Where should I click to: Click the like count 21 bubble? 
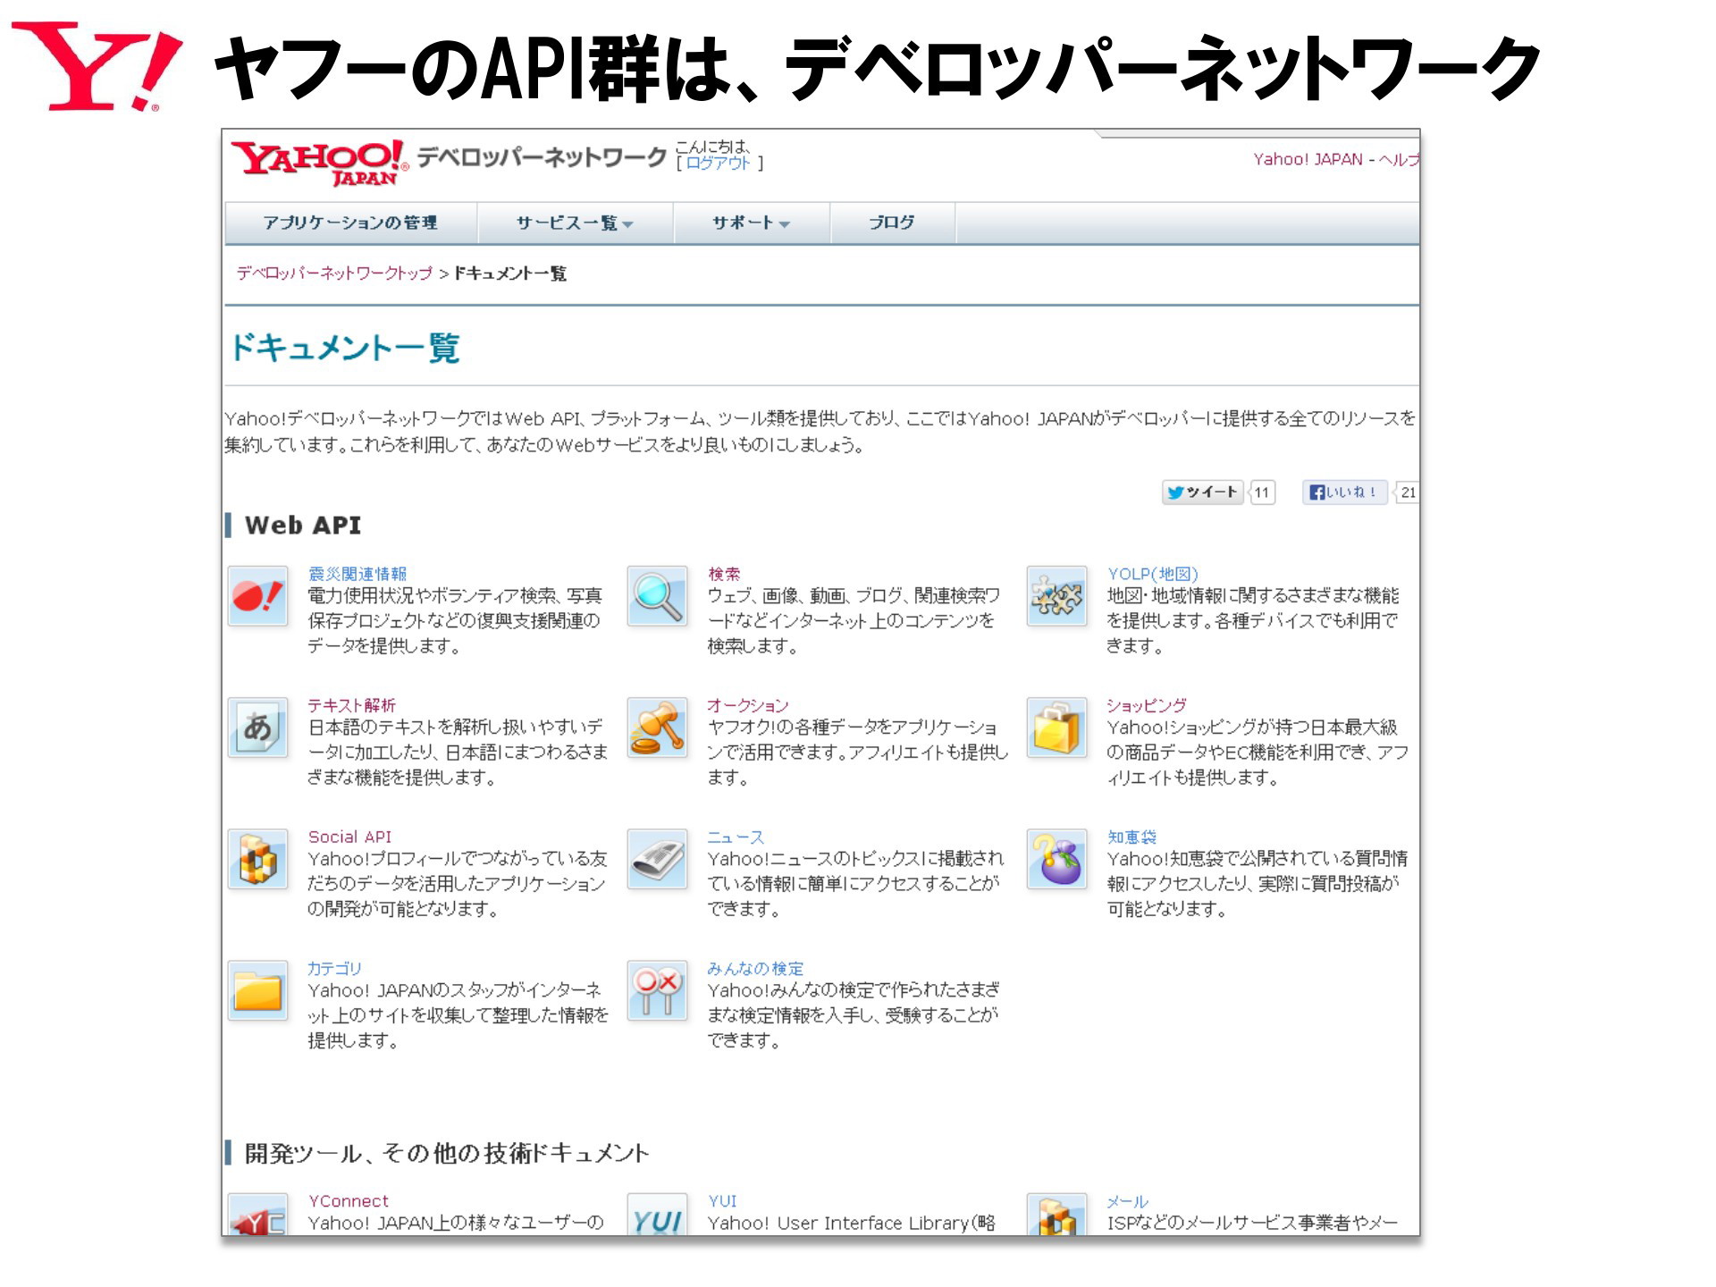click(1408, 492)
